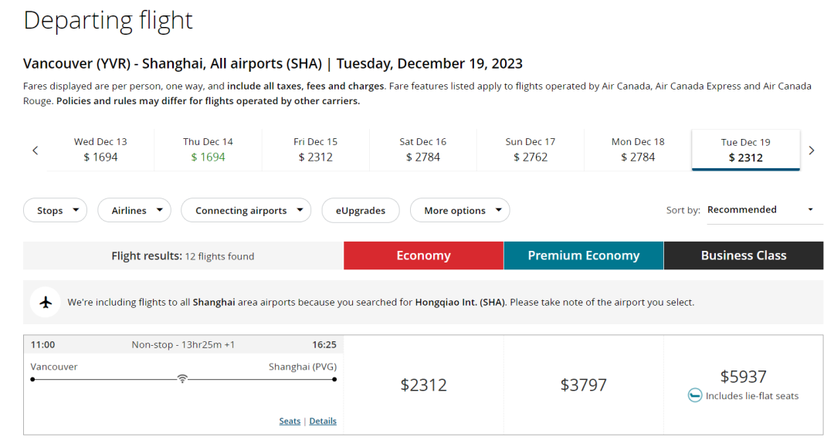This screenshot has height=440, width=834.
Task: Select the Business Class column header
Action: pyautogui.click(x=743, y=256)
